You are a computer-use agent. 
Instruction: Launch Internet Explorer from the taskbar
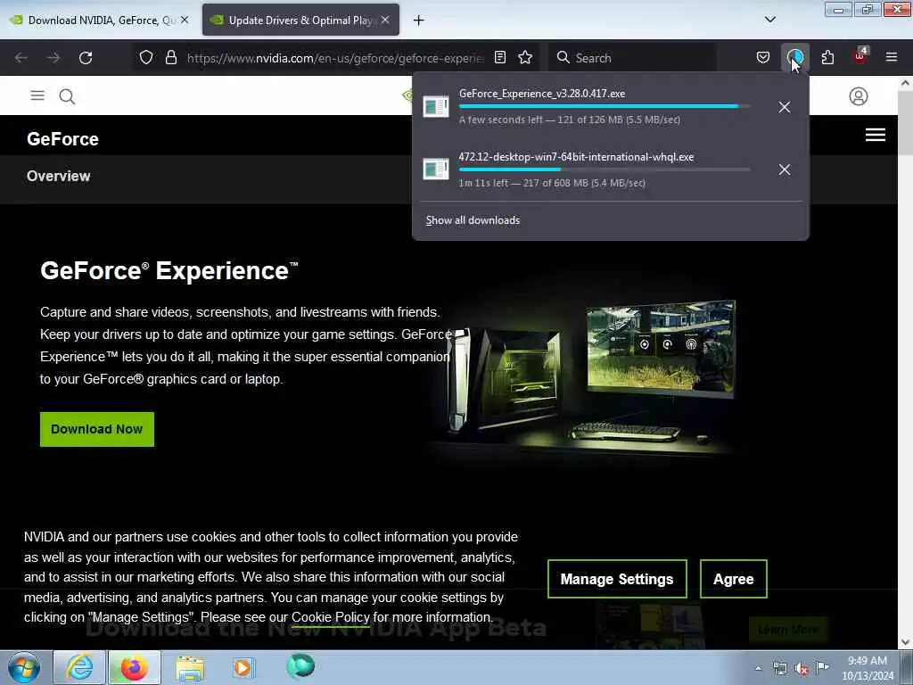[x=79, y=667]
